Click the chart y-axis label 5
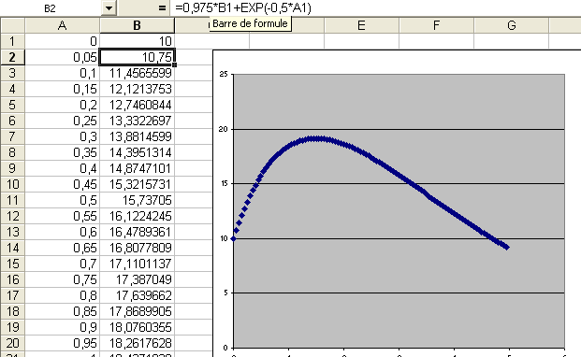The height and width of the screenshot is (357, 581). tap(225, 293)
